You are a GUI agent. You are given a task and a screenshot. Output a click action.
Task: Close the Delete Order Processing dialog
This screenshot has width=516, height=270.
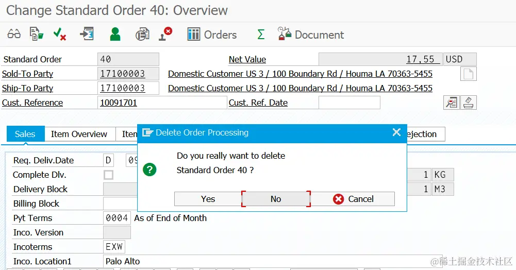396,132
